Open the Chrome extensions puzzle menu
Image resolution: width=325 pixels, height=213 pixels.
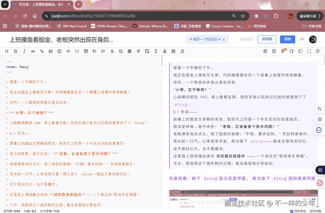276,16
